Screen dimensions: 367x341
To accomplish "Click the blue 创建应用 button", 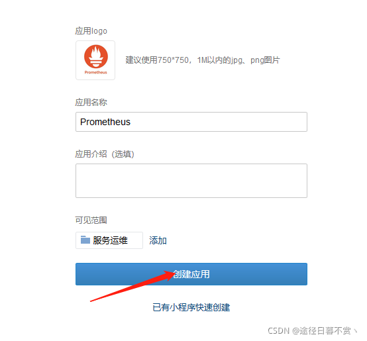I will pyautogui.click(x=191, y=274).
